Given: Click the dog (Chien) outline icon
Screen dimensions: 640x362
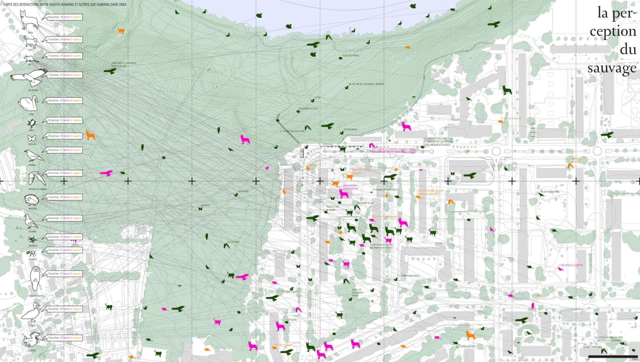Looking at the screenshot, I should tap(29, 20).
